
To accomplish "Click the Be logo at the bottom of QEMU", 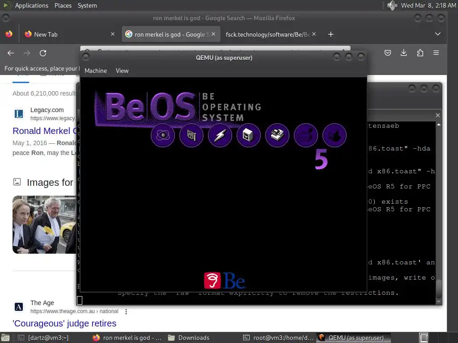I will [x=225, y=280].
